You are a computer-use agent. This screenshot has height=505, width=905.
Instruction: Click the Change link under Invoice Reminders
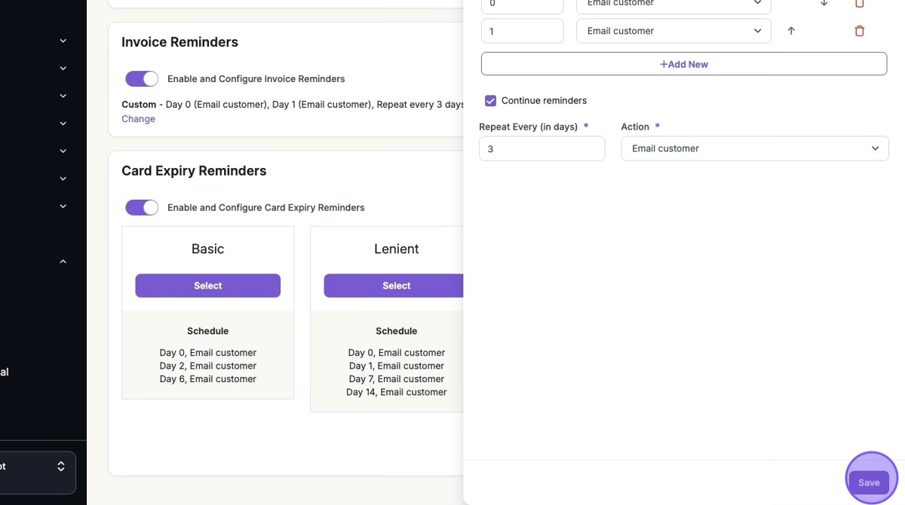[x=138, y=119]
